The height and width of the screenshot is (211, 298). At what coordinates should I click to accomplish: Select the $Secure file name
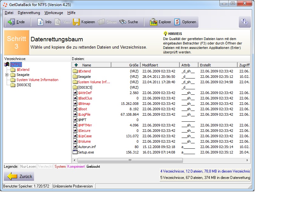coord(84,131)
